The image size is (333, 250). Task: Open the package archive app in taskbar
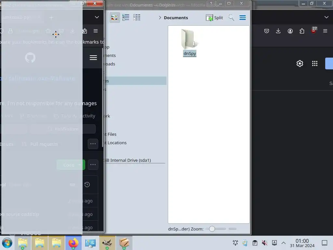pos(124,243)
